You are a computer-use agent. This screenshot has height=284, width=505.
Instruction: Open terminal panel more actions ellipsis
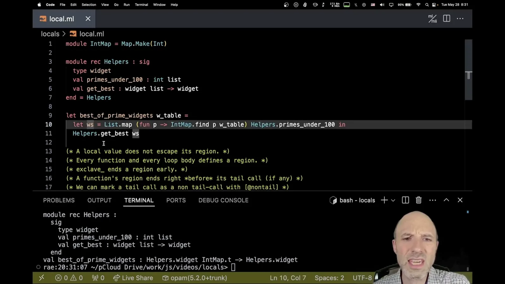(x=433, y=200)
